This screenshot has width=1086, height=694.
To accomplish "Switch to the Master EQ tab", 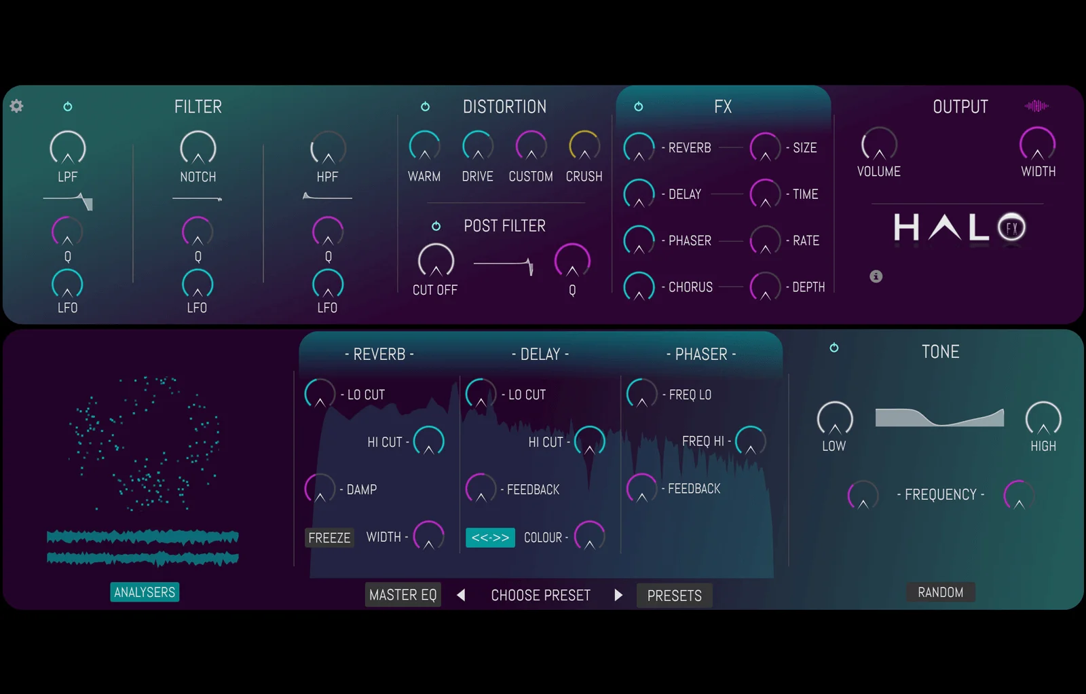I will tap(403, 596).
